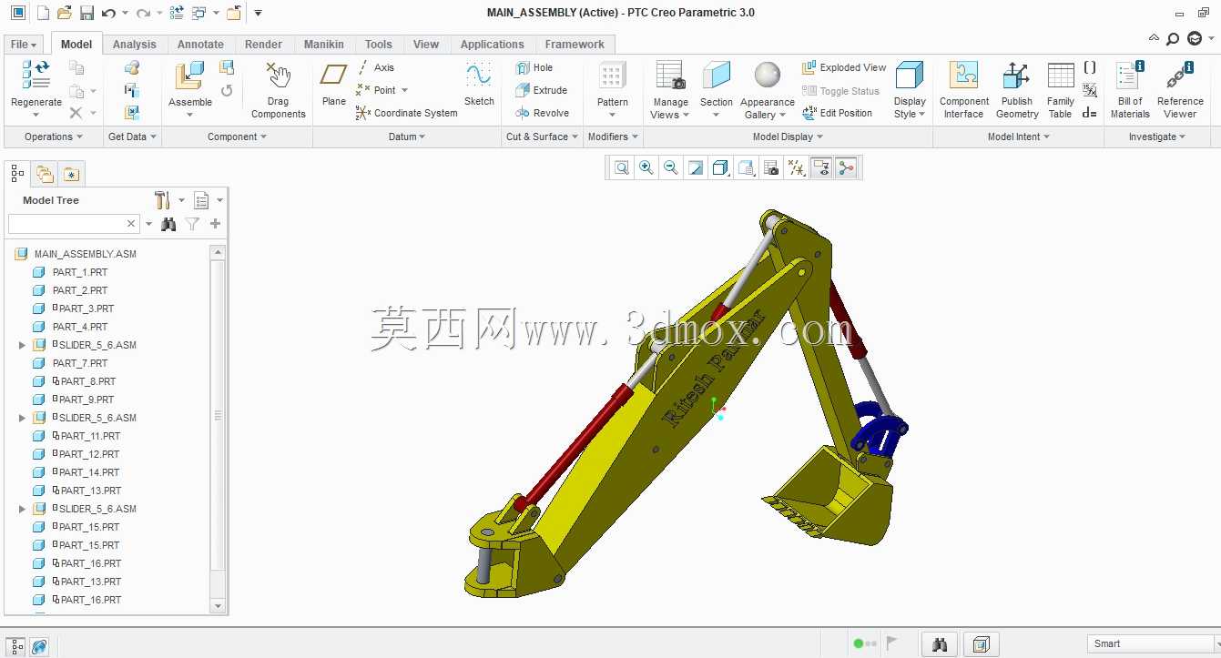Click the Save icon in quick access toolbar
Viewport: 1221px width, 658px height.
coord(86,13)
